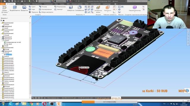Open the Инструменты ribbon tab

[37, 4]
